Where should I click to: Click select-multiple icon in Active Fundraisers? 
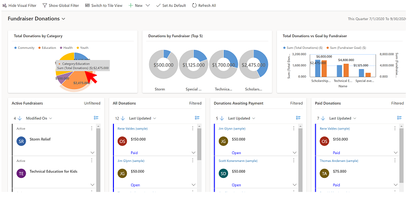(x=96, y=118)
